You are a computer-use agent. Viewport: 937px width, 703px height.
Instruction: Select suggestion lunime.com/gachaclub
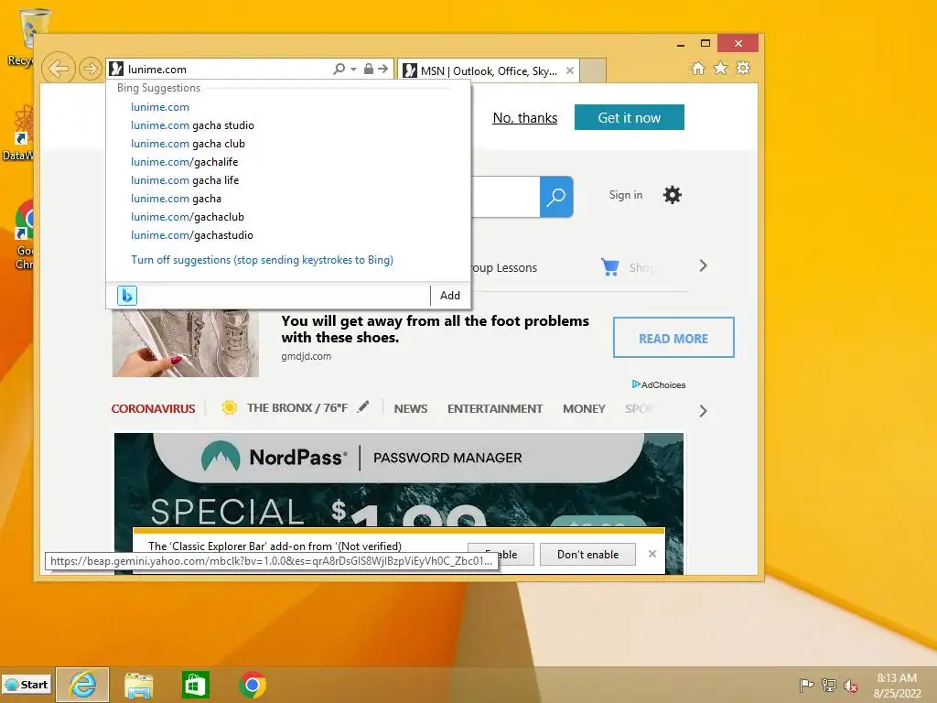coord(187,217)
